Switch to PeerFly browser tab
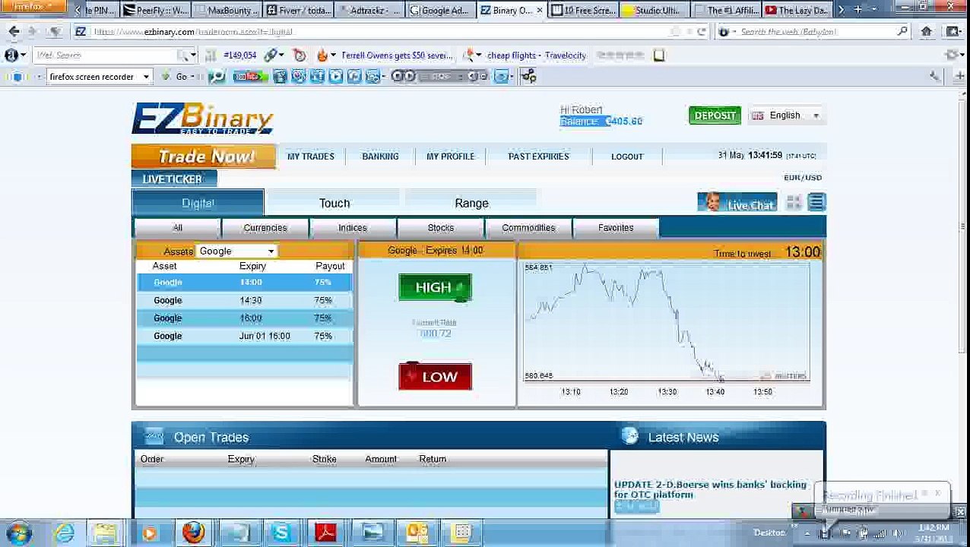 tap(155, 10)
